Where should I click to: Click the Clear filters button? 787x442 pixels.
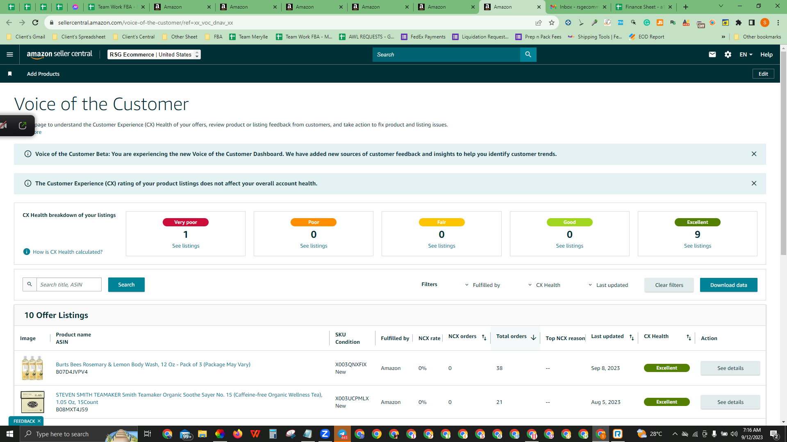point(669,285)
